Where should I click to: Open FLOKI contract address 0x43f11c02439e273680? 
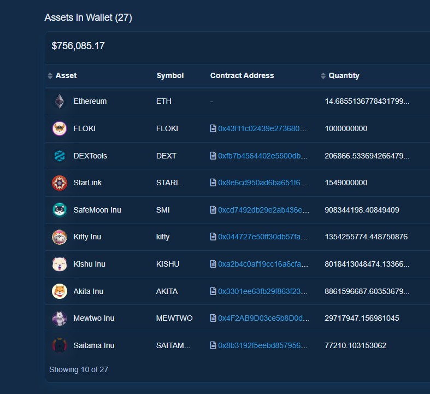262,128
